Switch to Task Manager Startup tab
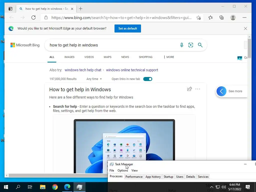Image resolution: width=256 pixels, height=192 pixels. (x=168, y=177)
